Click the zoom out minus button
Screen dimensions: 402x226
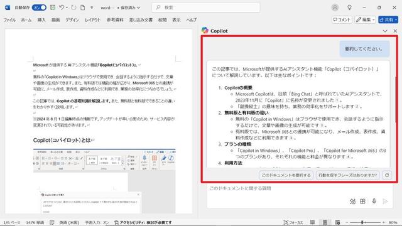click(x=347, y=222)
